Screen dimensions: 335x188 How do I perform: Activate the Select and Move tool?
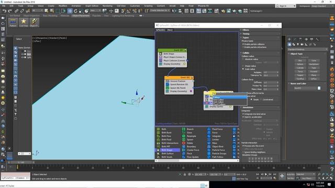click(70, 11)
